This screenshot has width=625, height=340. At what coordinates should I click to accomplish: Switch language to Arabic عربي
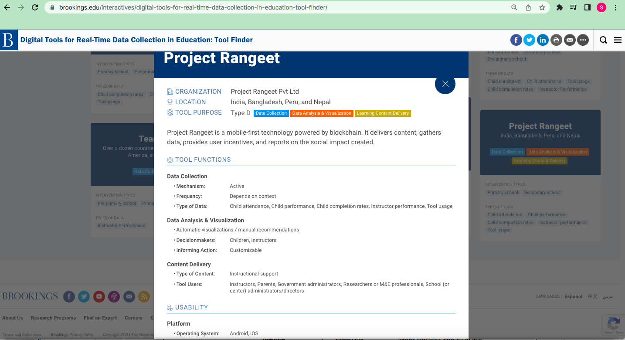point(608,296)
